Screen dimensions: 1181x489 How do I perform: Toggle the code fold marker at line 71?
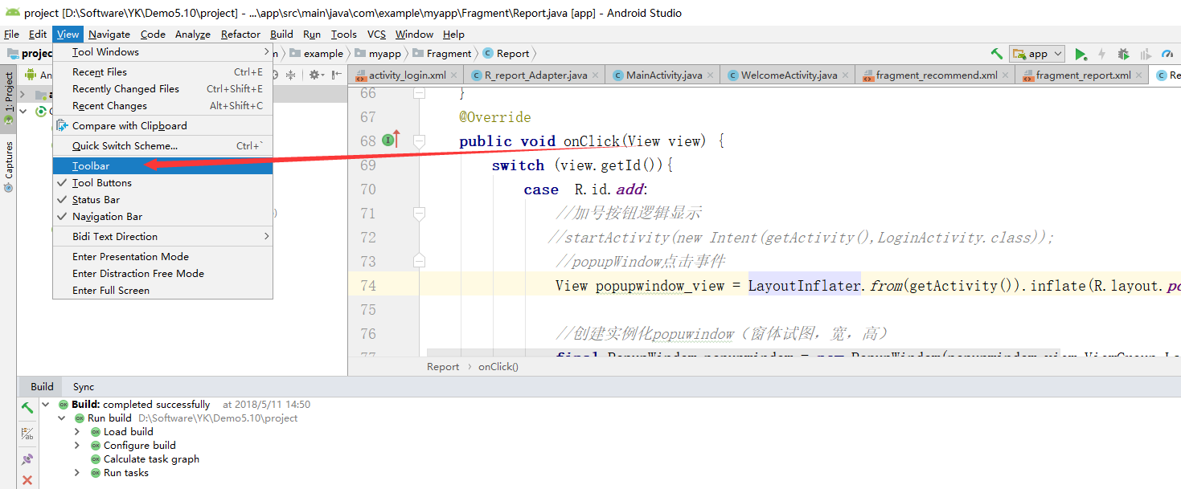tap(419, 213)
